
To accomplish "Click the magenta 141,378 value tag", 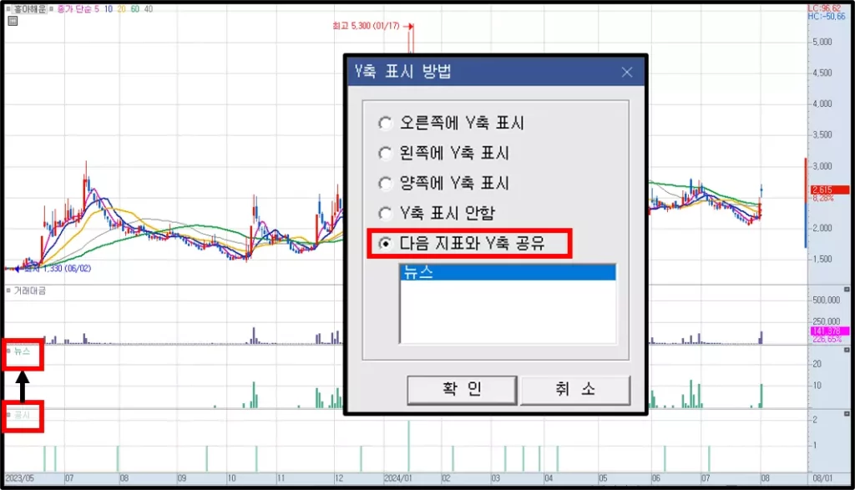I will tap(829, 331).
